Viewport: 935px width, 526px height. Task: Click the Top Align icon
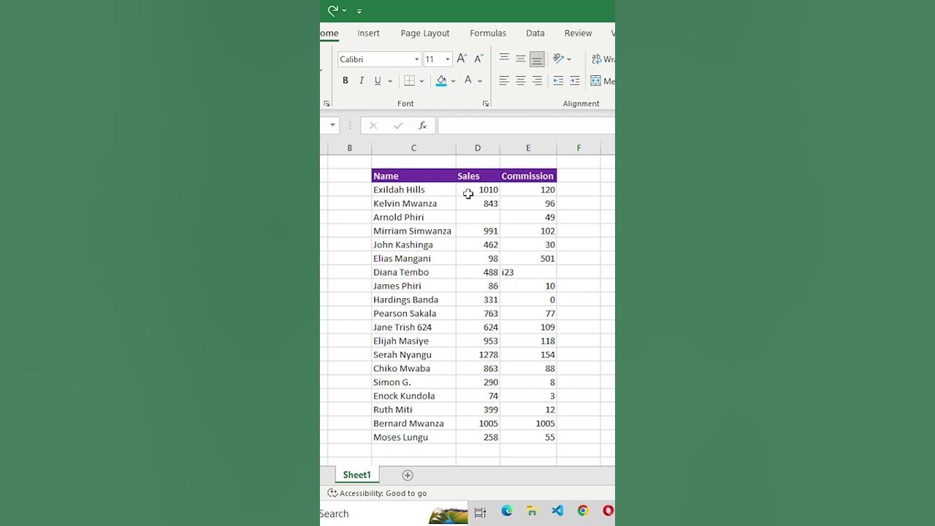tap(504, 58)
